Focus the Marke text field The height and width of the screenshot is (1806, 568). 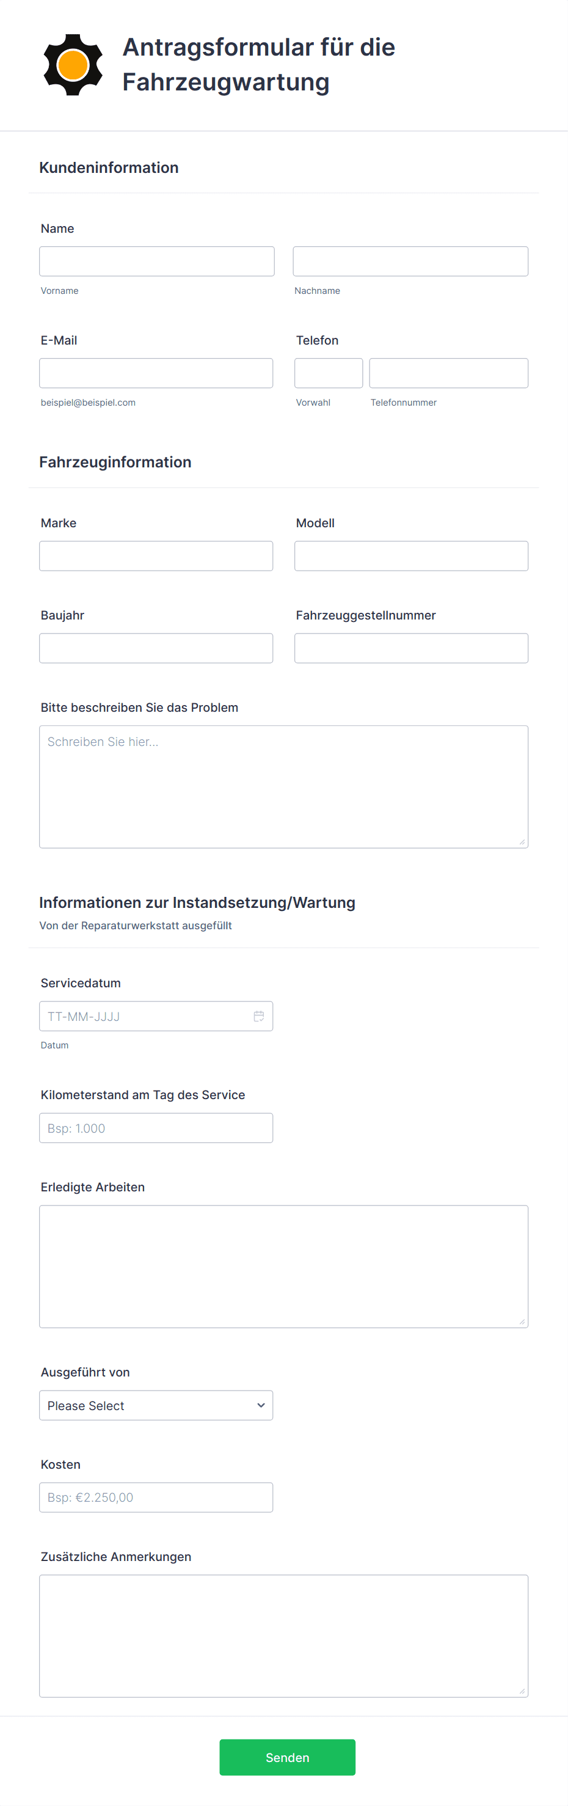(x=156, y=555)
